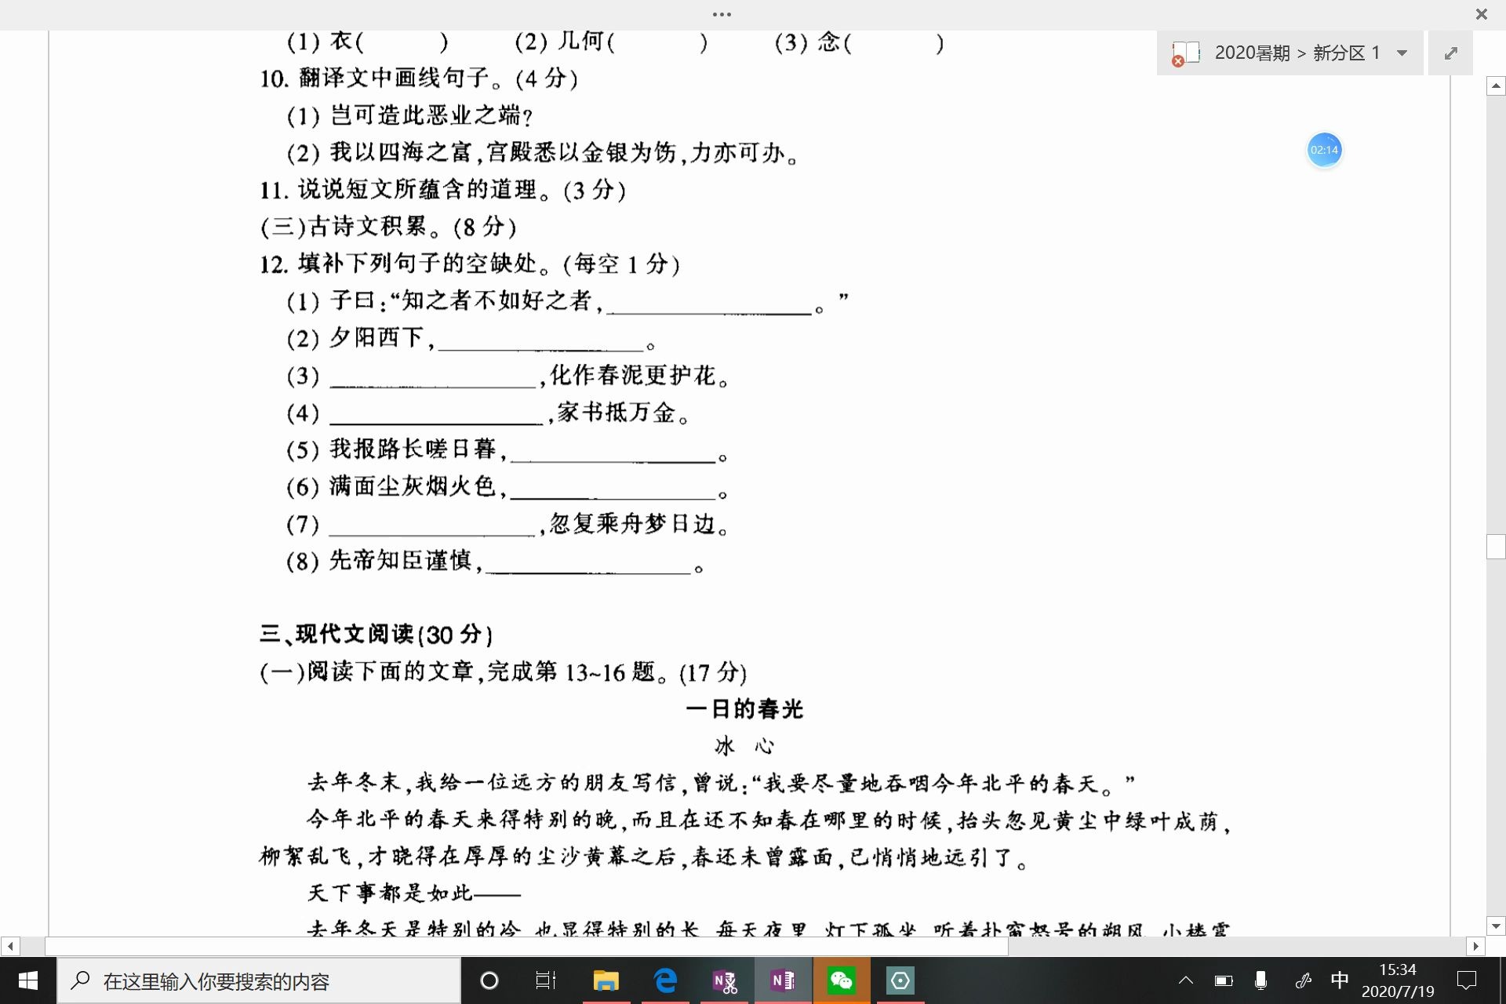Image resolution: width=1506 pixels, height=1004 pixels.
Task: Click the taskbar search box
Action: (x=259, y=980)
